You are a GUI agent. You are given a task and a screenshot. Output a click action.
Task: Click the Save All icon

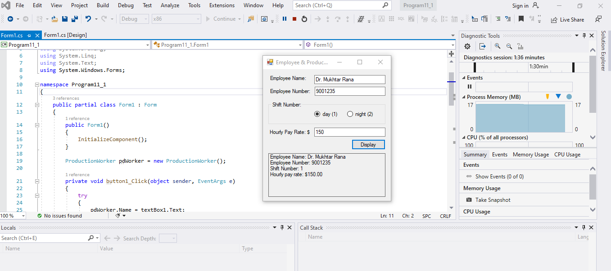(x=74, y=19)
